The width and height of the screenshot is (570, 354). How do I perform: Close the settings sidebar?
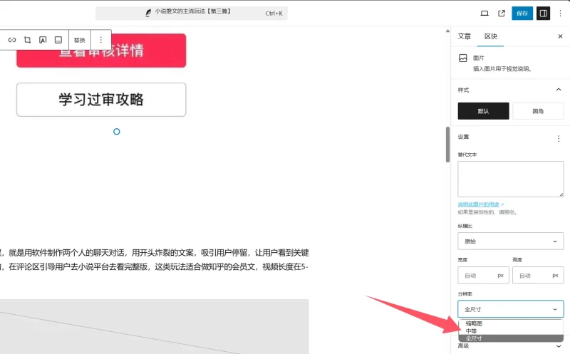pyautogui.click(x=560, y=36)
